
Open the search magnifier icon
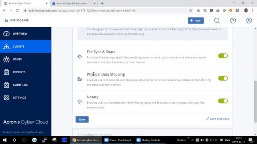coord(217,20)
